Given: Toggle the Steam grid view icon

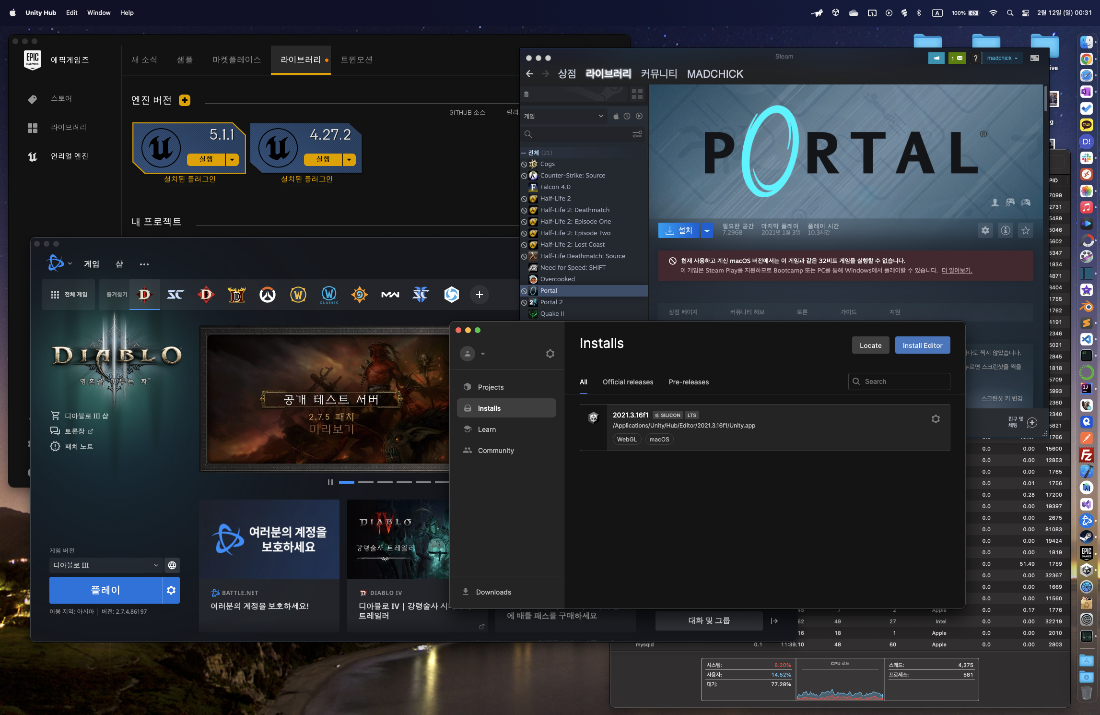Looking at the screenshot, I should click(x=637, y=94).
